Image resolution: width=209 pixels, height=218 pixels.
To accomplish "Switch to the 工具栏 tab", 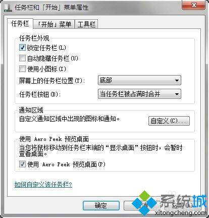I will [x=86, y=24].
